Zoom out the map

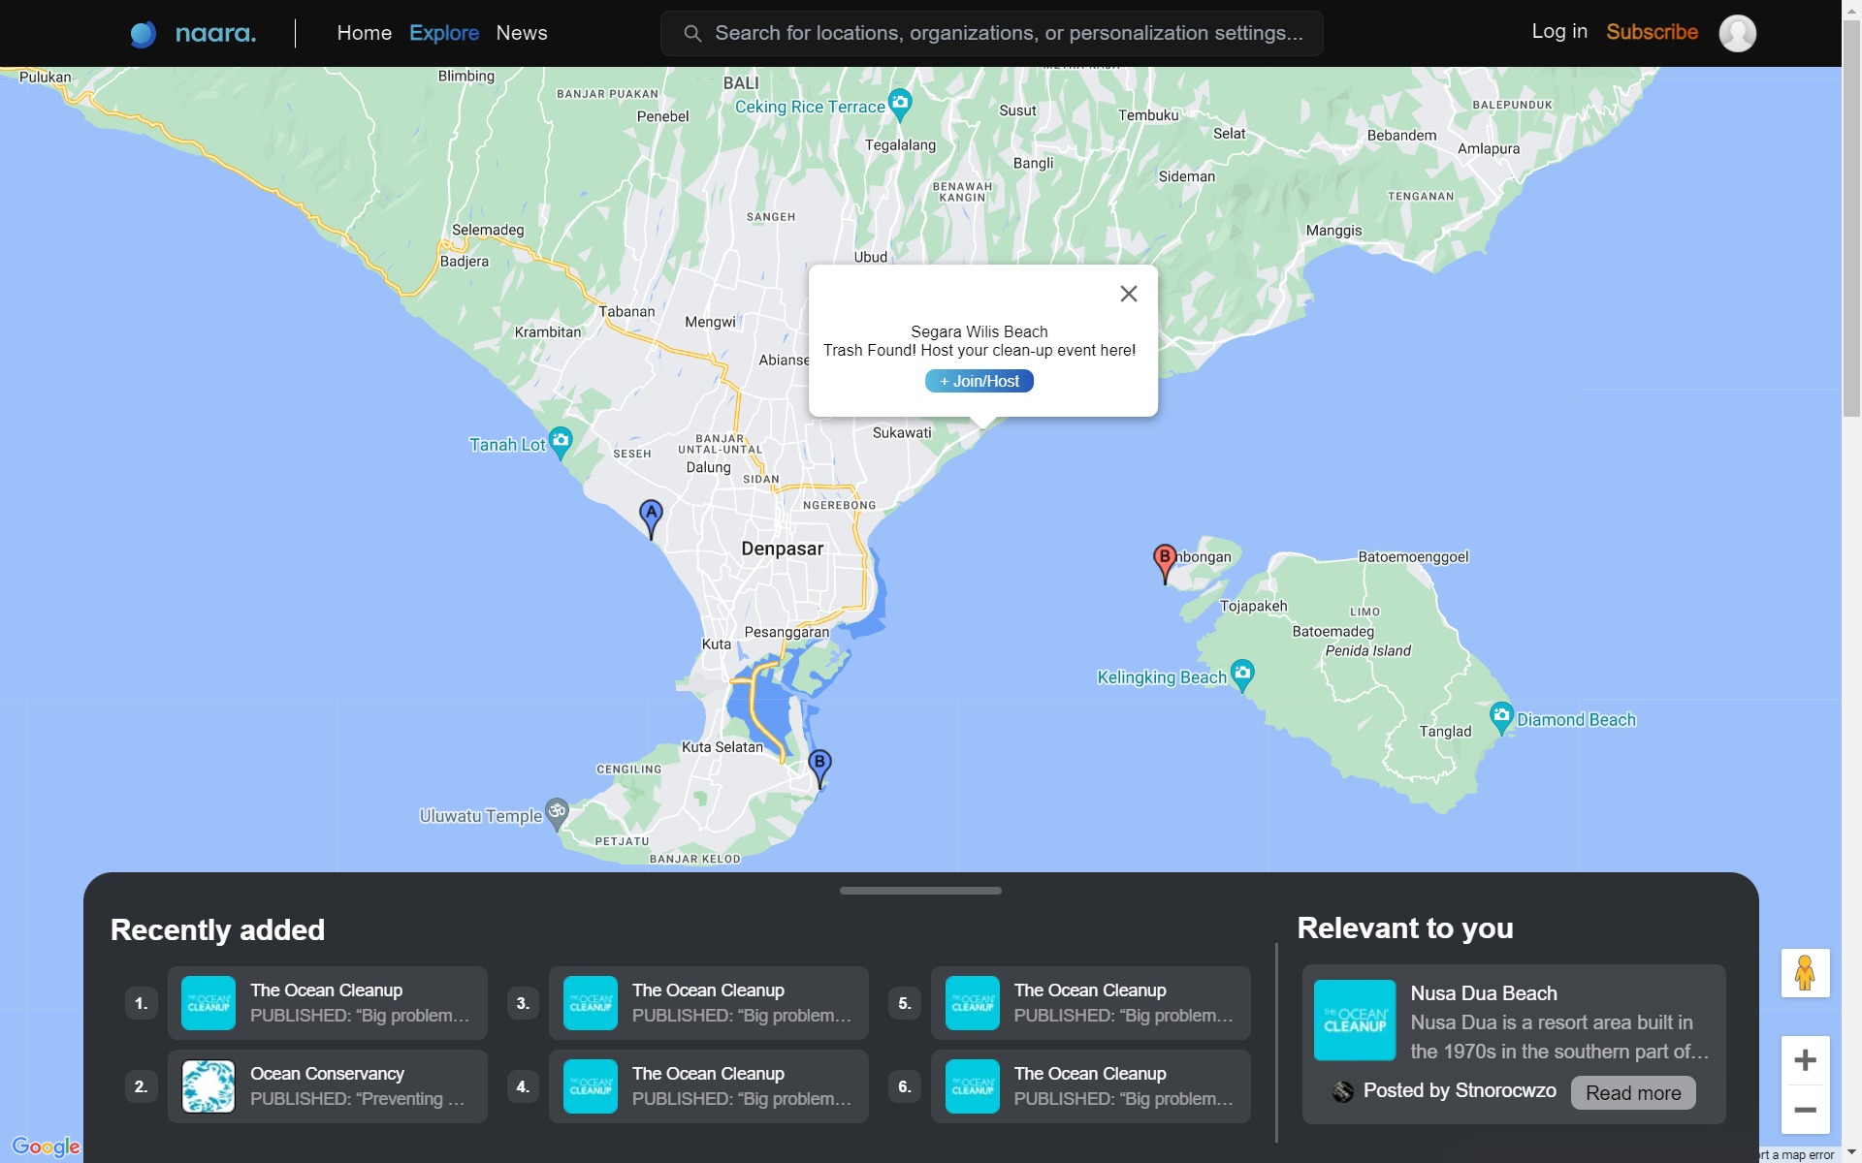tap(1805, 1110)
